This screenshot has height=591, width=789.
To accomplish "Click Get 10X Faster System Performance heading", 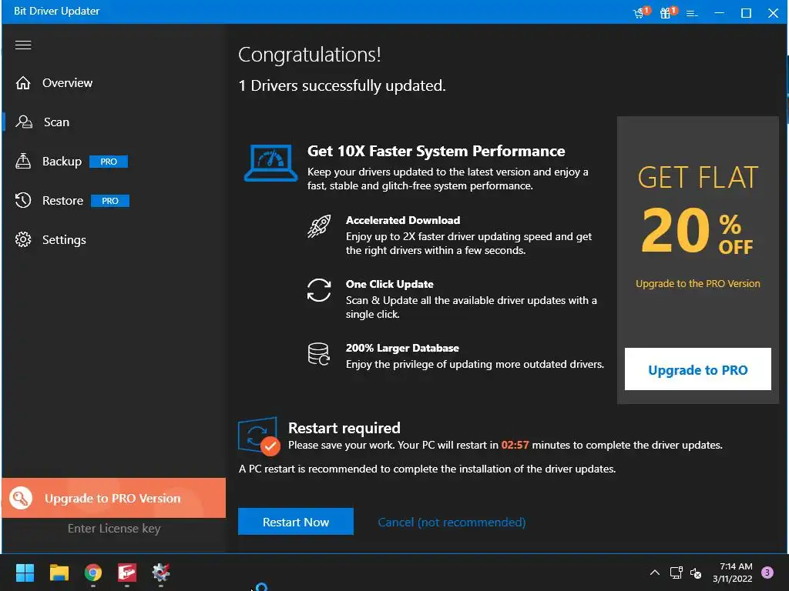I will pyautogui.click(x=436, y=151).
